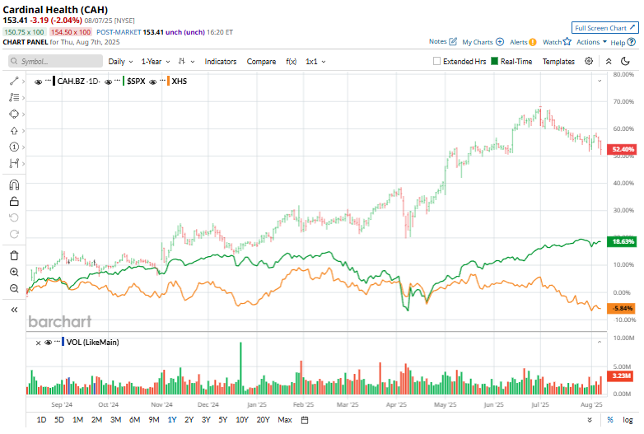Toggle log scale
The width and height of the screenshot is (644, 434).
(x=628, y=420)
